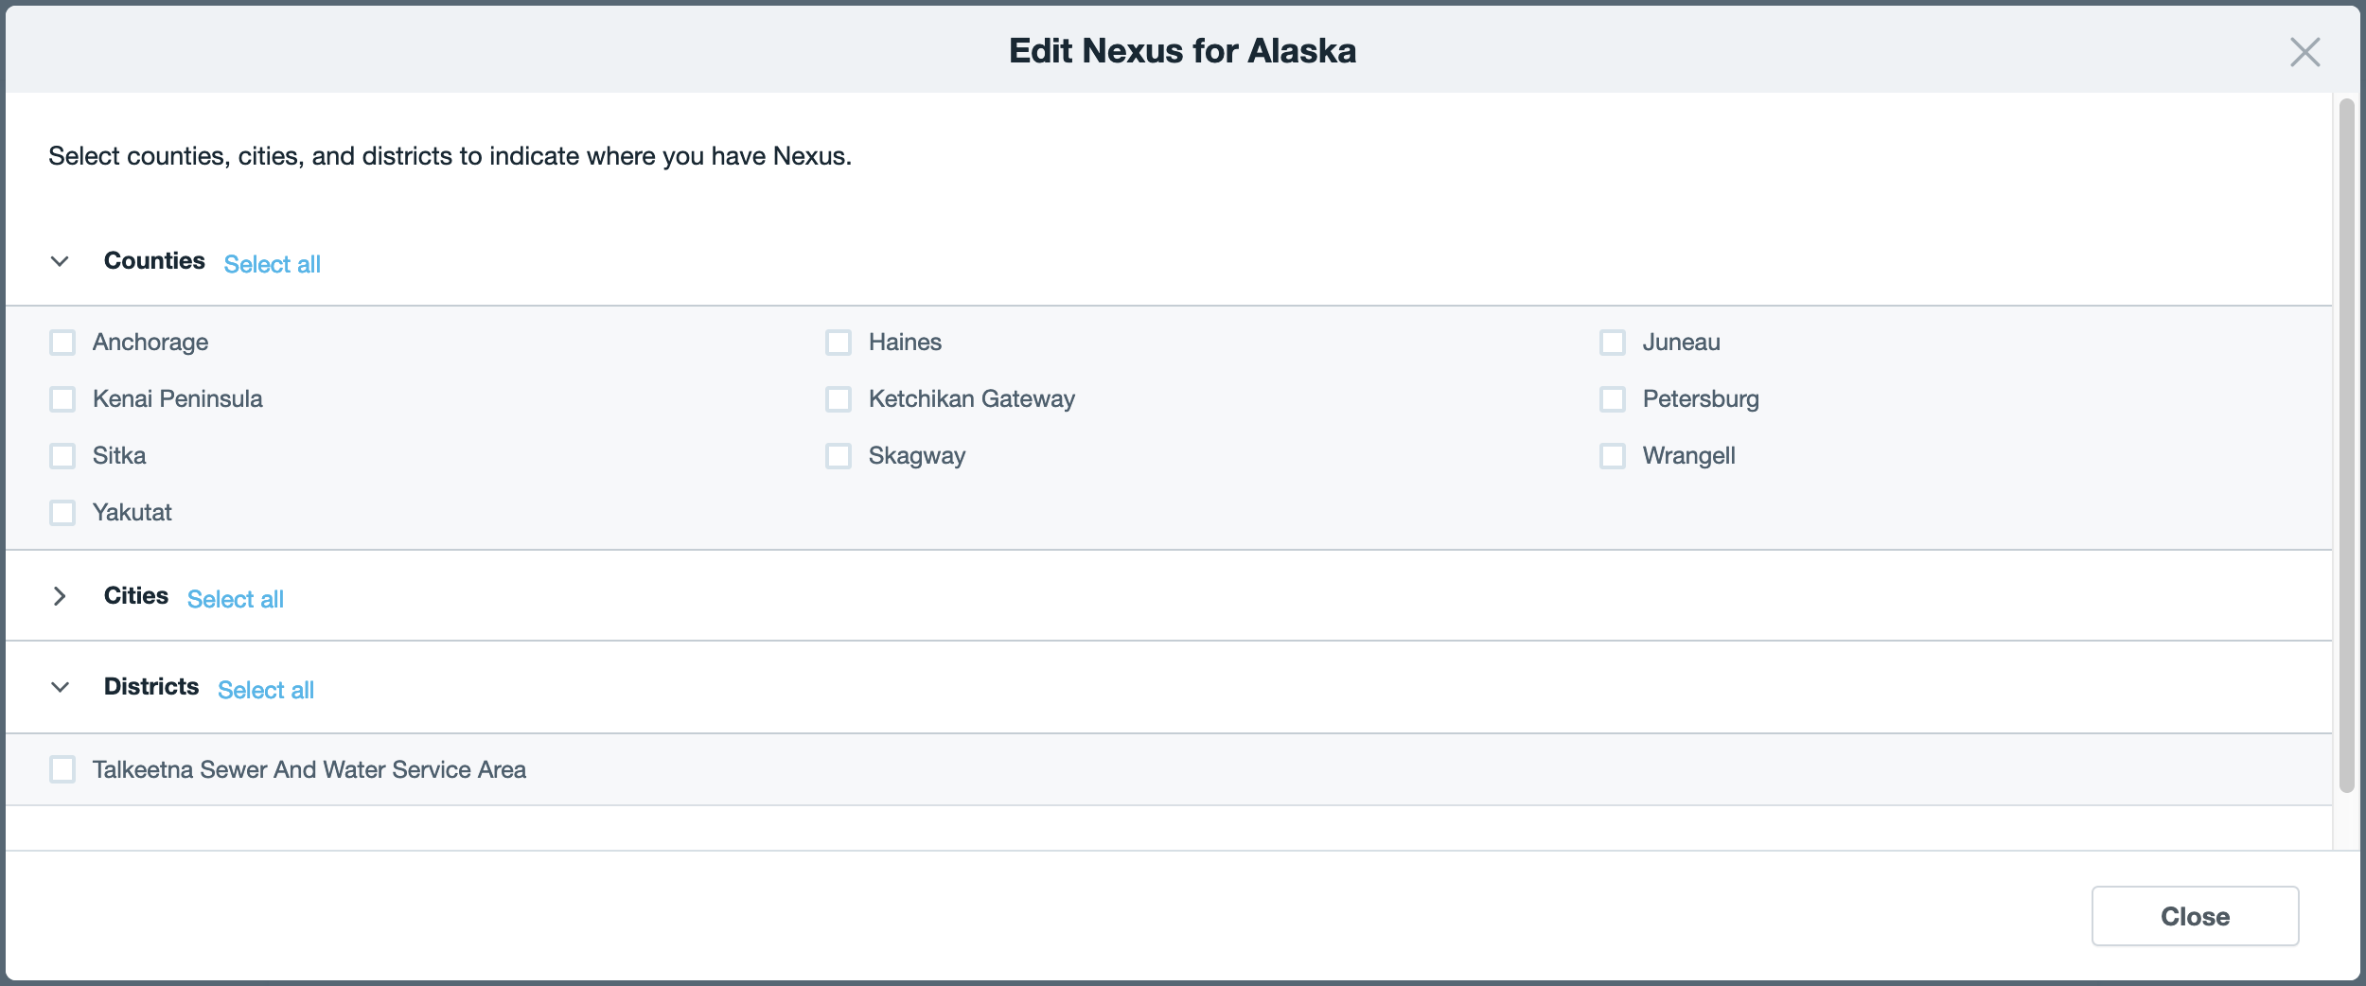Viewport: 2366px width, 986px height.
Task: Tick the Juneau county checkbox
Action: tap(1613, 343)
